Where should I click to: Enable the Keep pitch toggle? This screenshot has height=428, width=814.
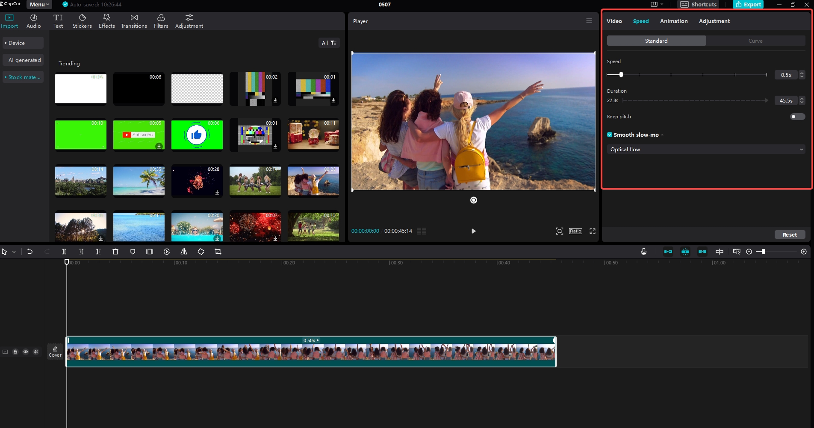tap(797, 116)
